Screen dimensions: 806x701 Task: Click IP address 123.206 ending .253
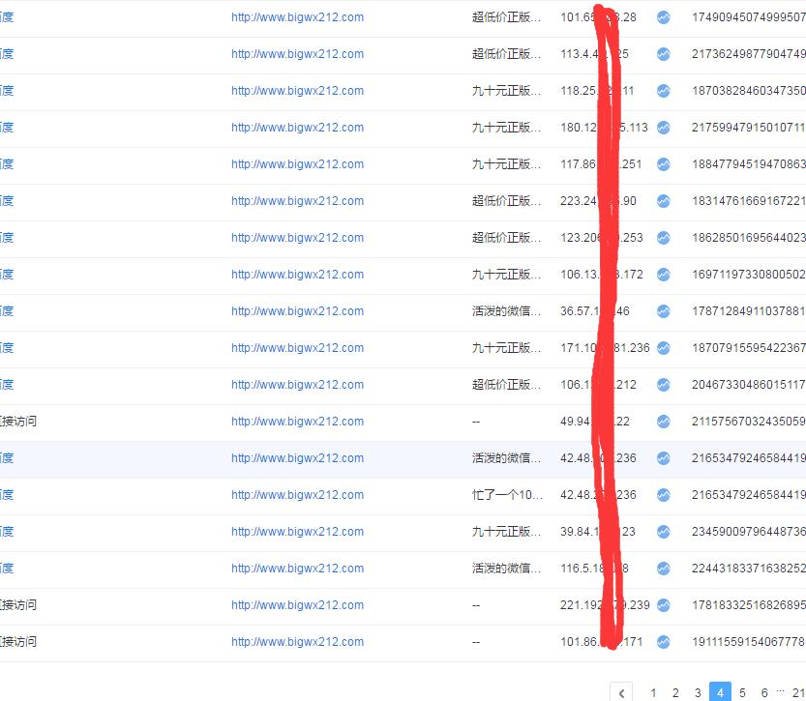[602, 238]
